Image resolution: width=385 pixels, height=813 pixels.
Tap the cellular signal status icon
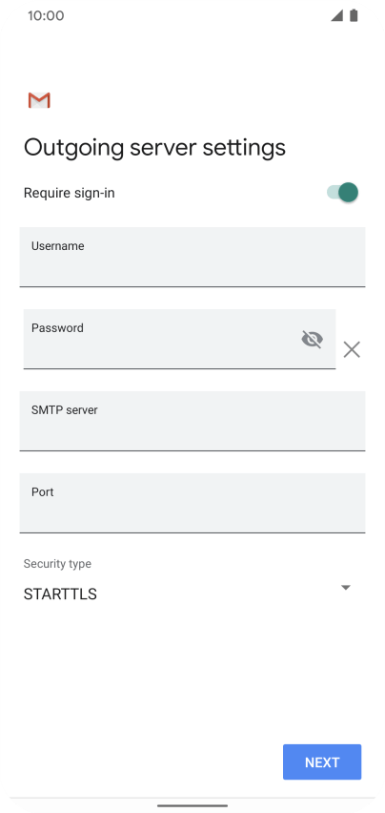[x=337, y=15]
